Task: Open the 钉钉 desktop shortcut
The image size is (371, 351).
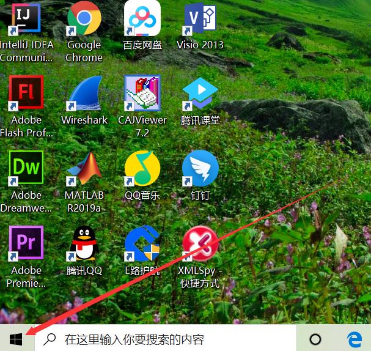Action: (x=200, y=168)
